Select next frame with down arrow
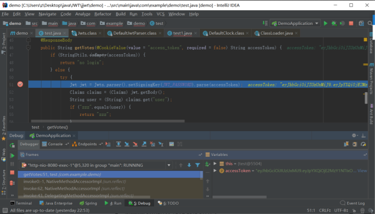 (189, 165)
